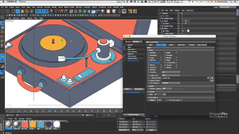Click the Render View clapperboard icon
Image resolution: width=239 pixels, height=134 pixels.
point(56,11)
